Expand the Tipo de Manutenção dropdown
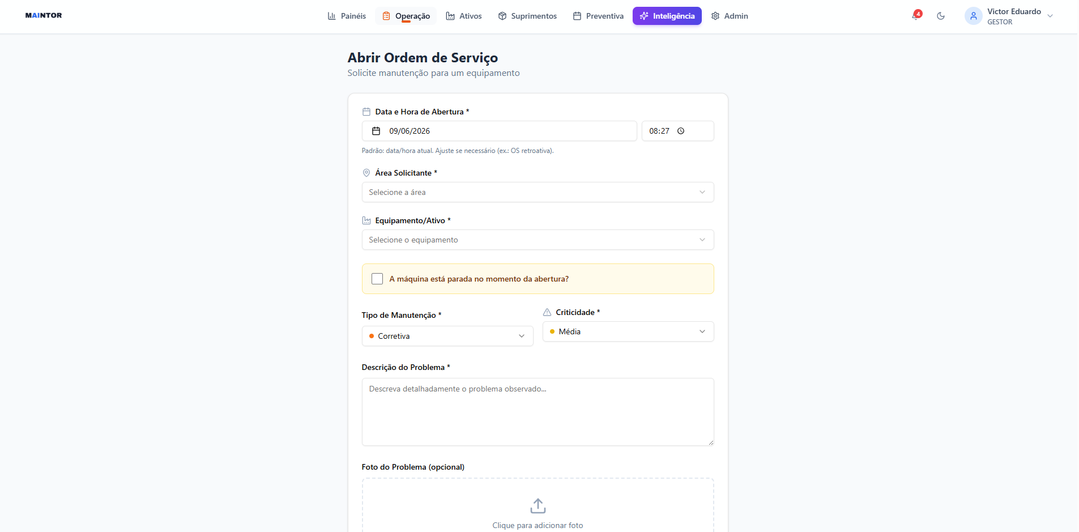 (x=447, y=336)
